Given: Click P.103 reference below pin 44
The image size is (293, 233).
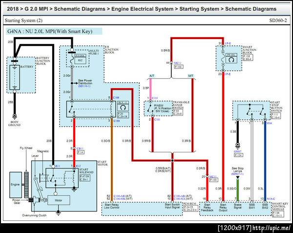Looking at the screenshot, I should coord(179,67).
